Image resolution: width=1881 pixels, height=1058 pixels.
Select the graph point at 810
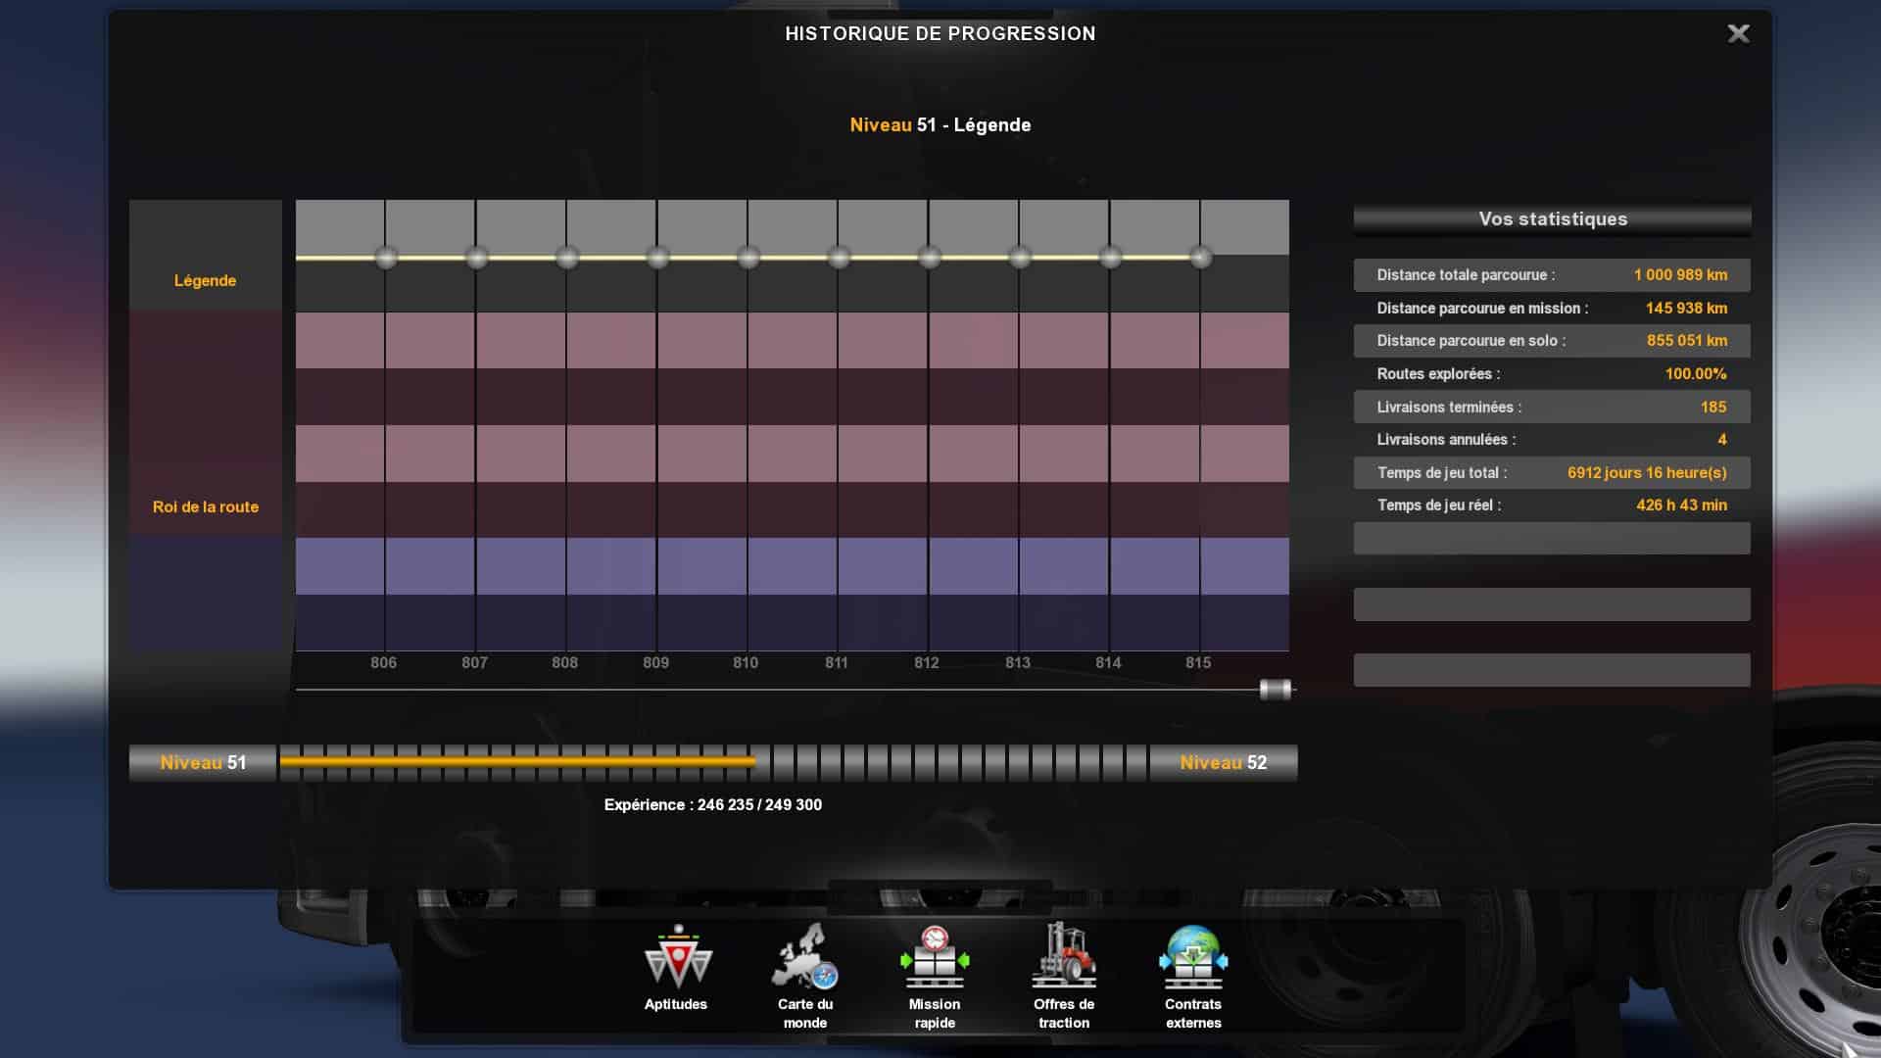[x=748, y=259]
